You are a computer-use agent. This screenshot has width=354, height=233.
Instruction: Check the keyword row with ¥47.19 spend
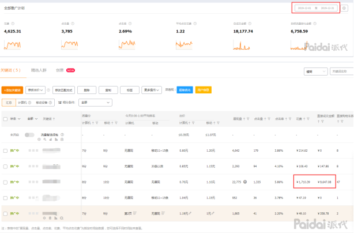[5, 198]
